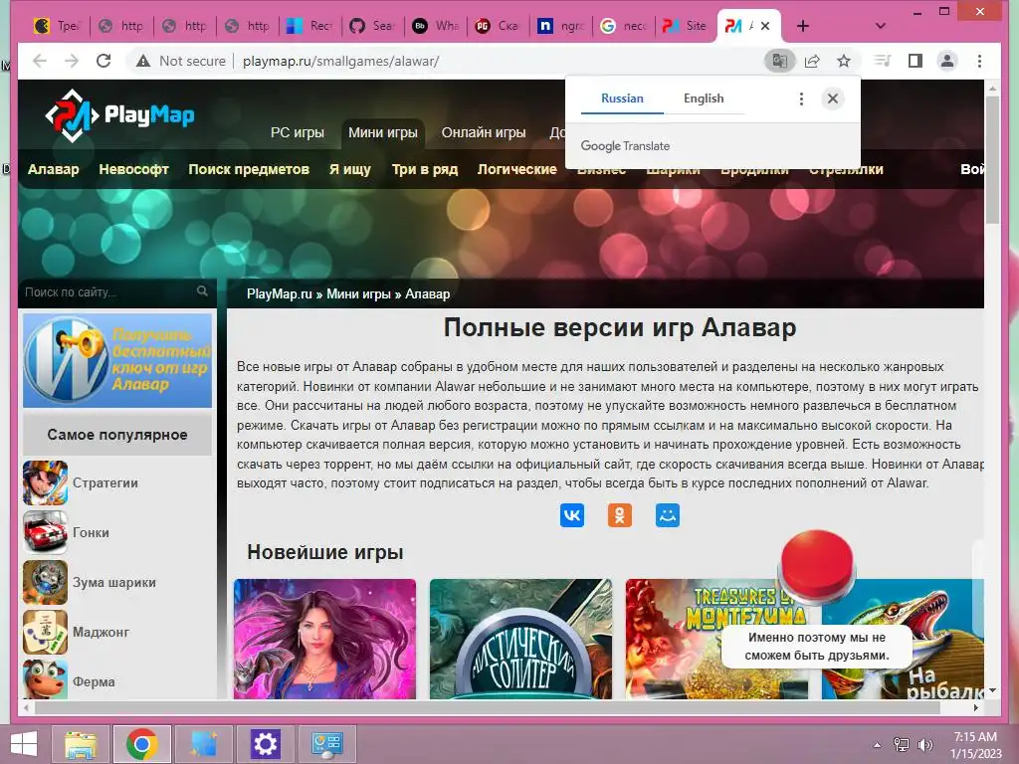Click the site search magnifier icon
Viewport: 1019px width, 764px height.
point(202,291)
